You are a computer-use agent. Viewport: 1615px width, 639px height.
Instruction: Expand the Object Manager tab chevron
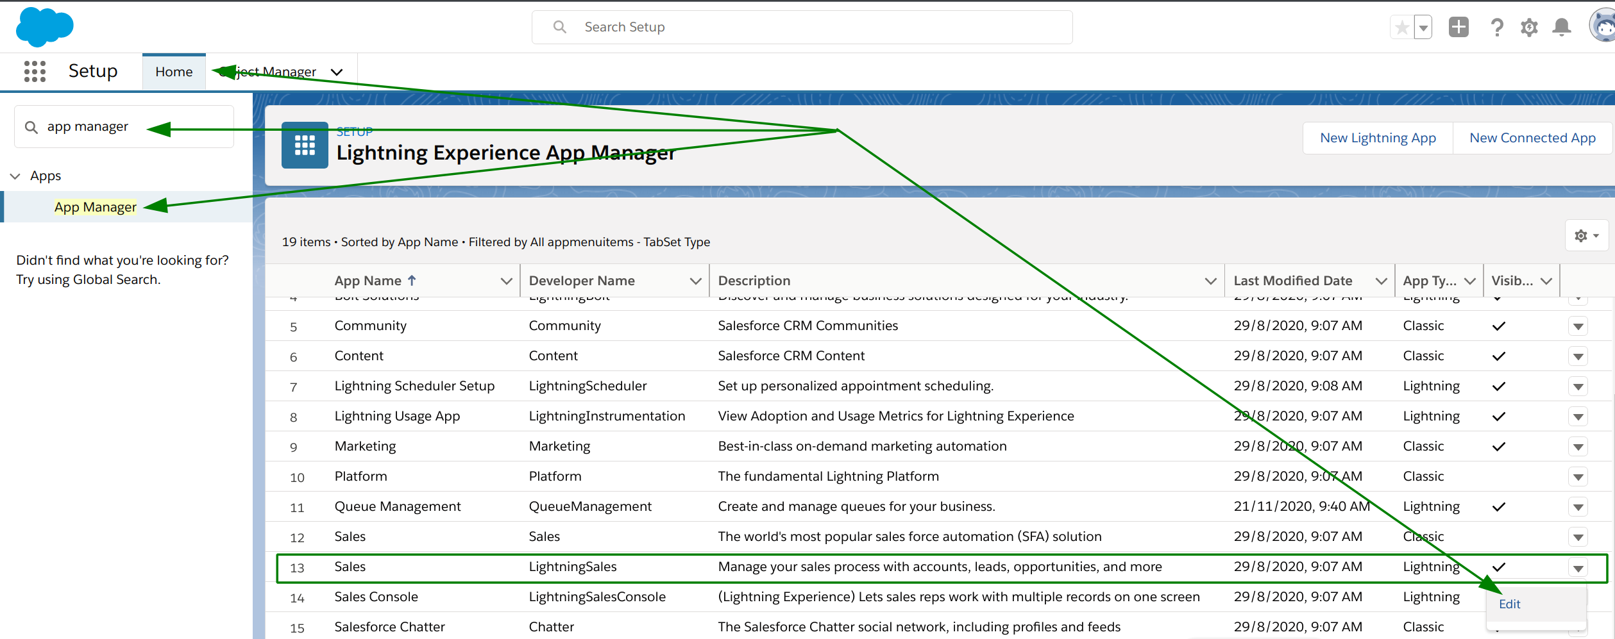coord(337,72)
